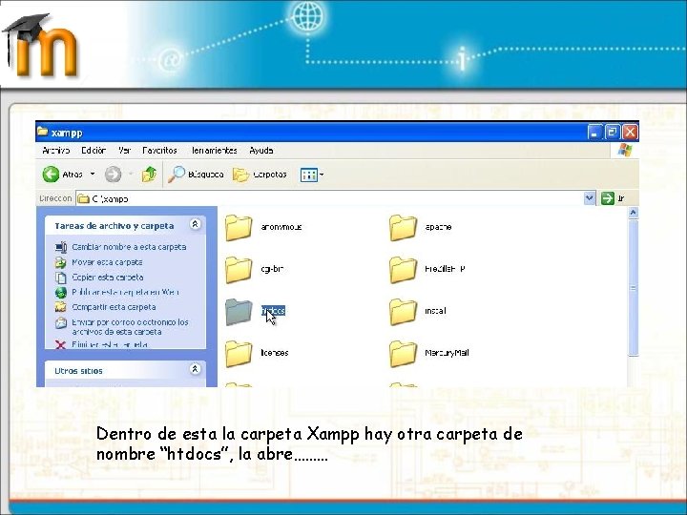Select the anonymous folder icon
Screen dimensions: 687x515
point(239,228)
